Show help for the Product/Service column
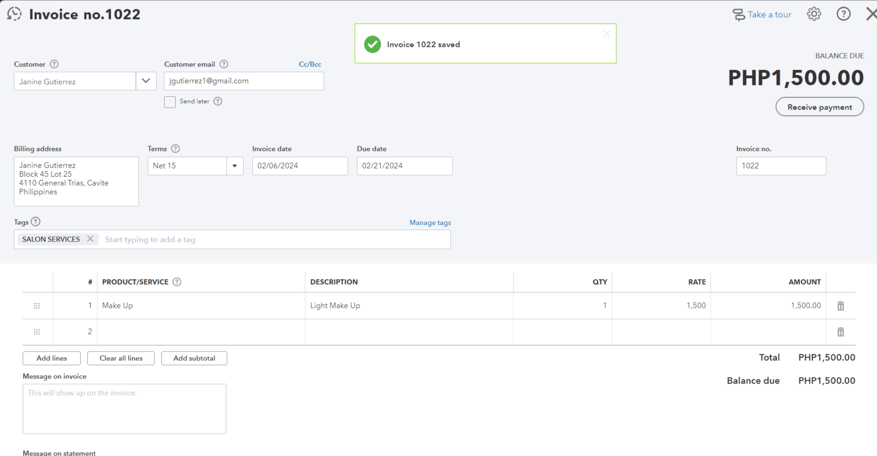The width and height of the screenshot is (877, 456). point(177,282)
